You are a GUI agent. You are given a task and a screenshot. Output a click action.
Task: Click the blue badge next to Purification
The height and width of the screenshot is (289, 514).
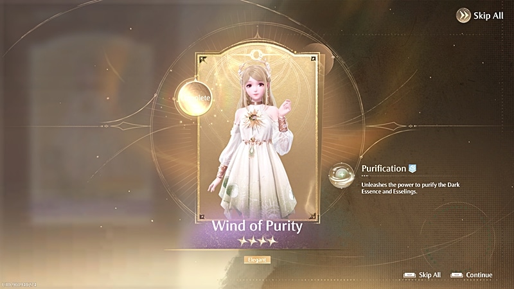[412, 168]
